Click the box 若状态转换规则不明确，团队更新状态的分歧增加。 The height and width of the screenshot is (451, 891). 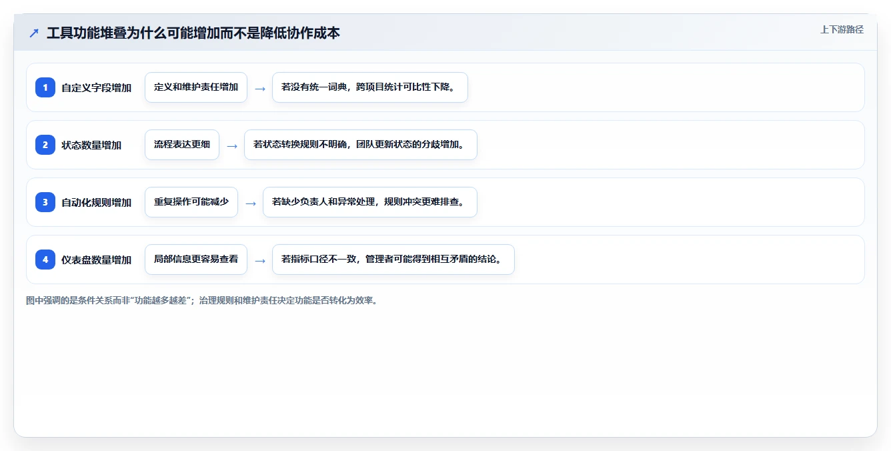tap(361, 145)
